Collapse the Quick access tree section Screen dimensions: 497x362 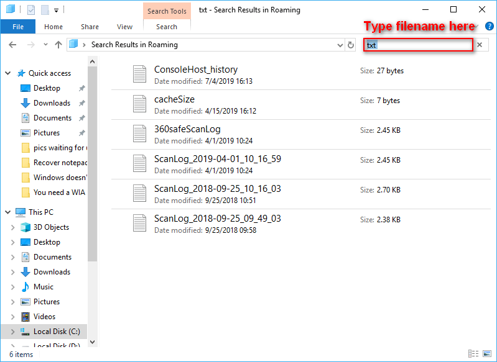point(8,73)
